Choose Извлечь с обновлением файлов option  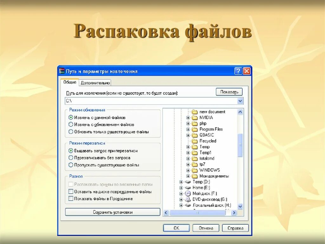(71, 124)
